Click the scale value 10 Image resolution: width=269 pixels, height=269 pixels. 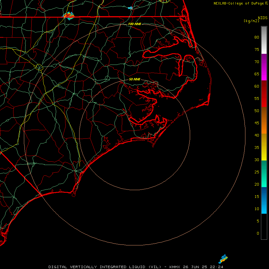pyautogui.click(x=257, y=209)
